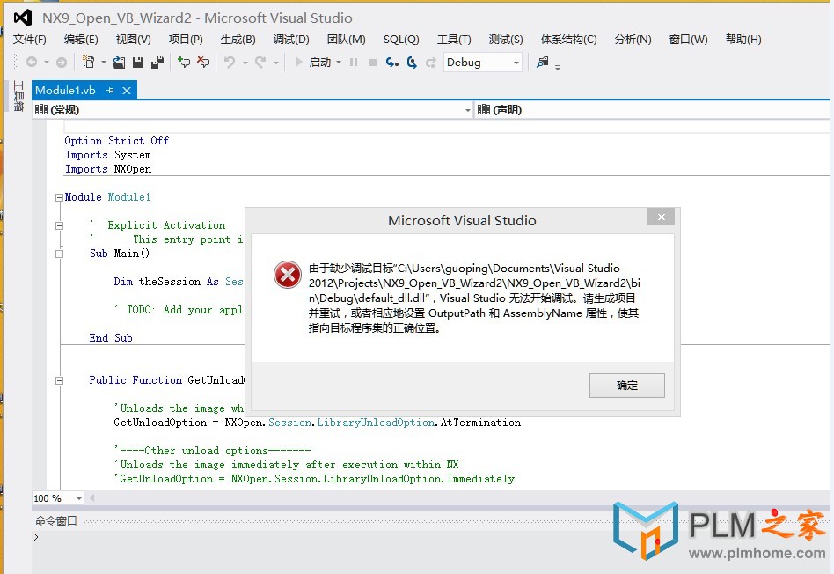Click the horizontal scrollbar left arrow
The width and height of the screenshot is (834, 574).
pos(92,498)
